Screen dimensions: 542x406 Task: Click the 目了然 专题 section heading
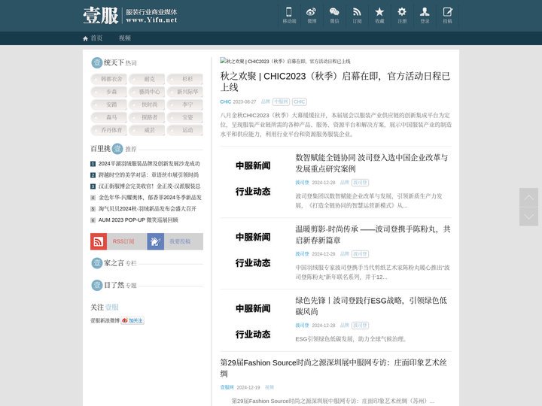tap(114, 285)
